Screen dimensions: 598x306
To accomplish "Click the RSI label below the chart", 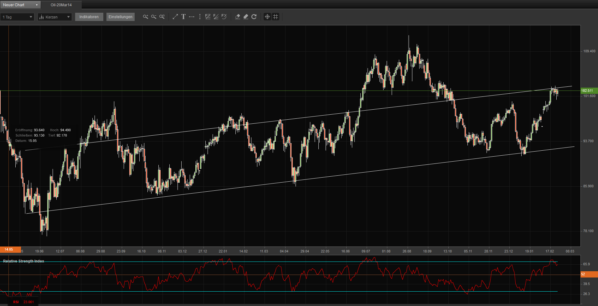I will tap(16, 302).
